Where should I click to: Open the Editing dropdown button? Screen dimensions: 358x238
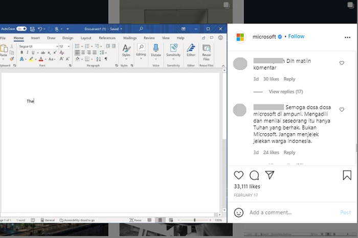click(x=141, y=52)
